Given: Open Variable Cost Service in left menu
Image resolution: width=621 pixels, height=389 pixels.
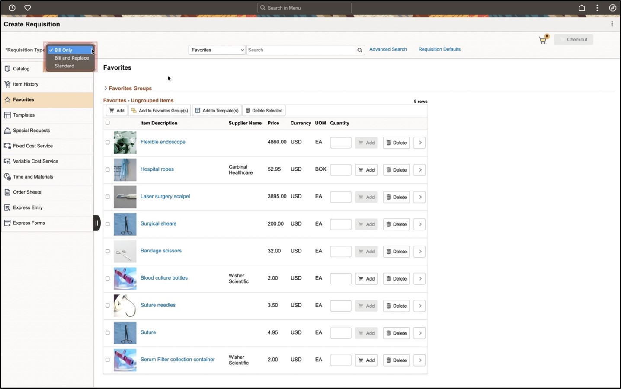Looking at the screenshot, I should click(48, 162).
